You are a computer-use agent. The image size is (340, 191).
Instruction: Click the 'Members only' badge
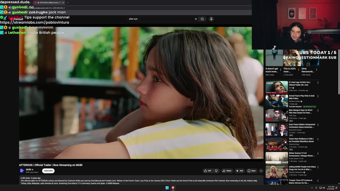coord(309,107)
